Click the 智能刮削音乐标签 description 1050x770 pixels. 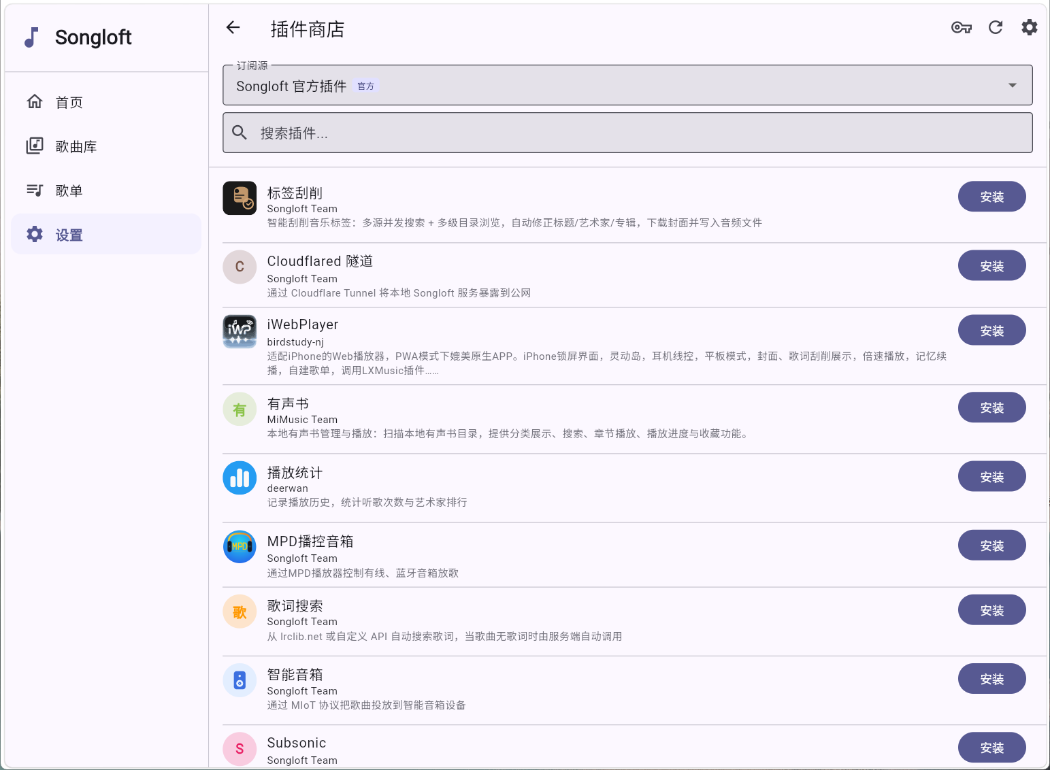pos(514,223)
